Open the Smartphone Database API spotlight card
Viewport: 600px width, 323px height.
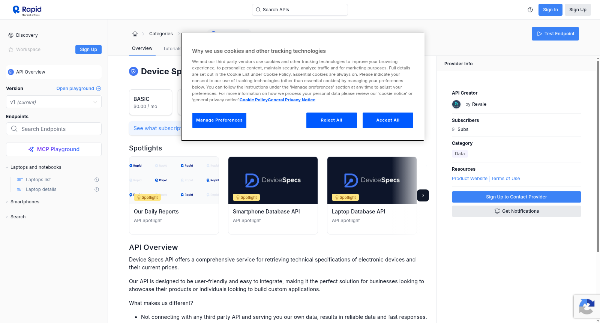click(273, 195)
